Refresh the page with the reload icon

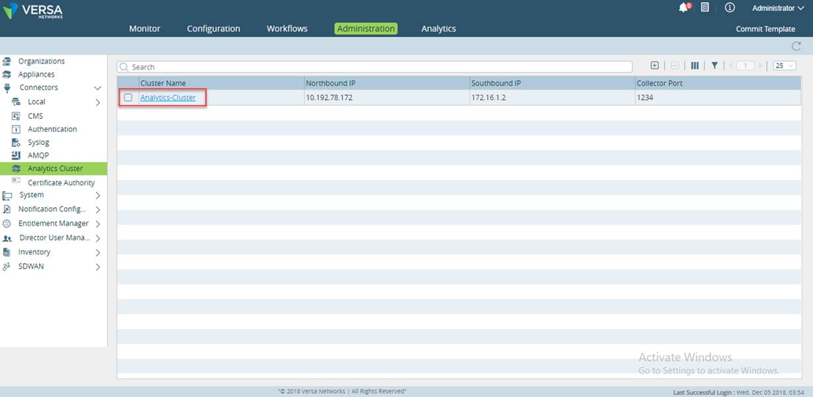click(x=796, y=46)
